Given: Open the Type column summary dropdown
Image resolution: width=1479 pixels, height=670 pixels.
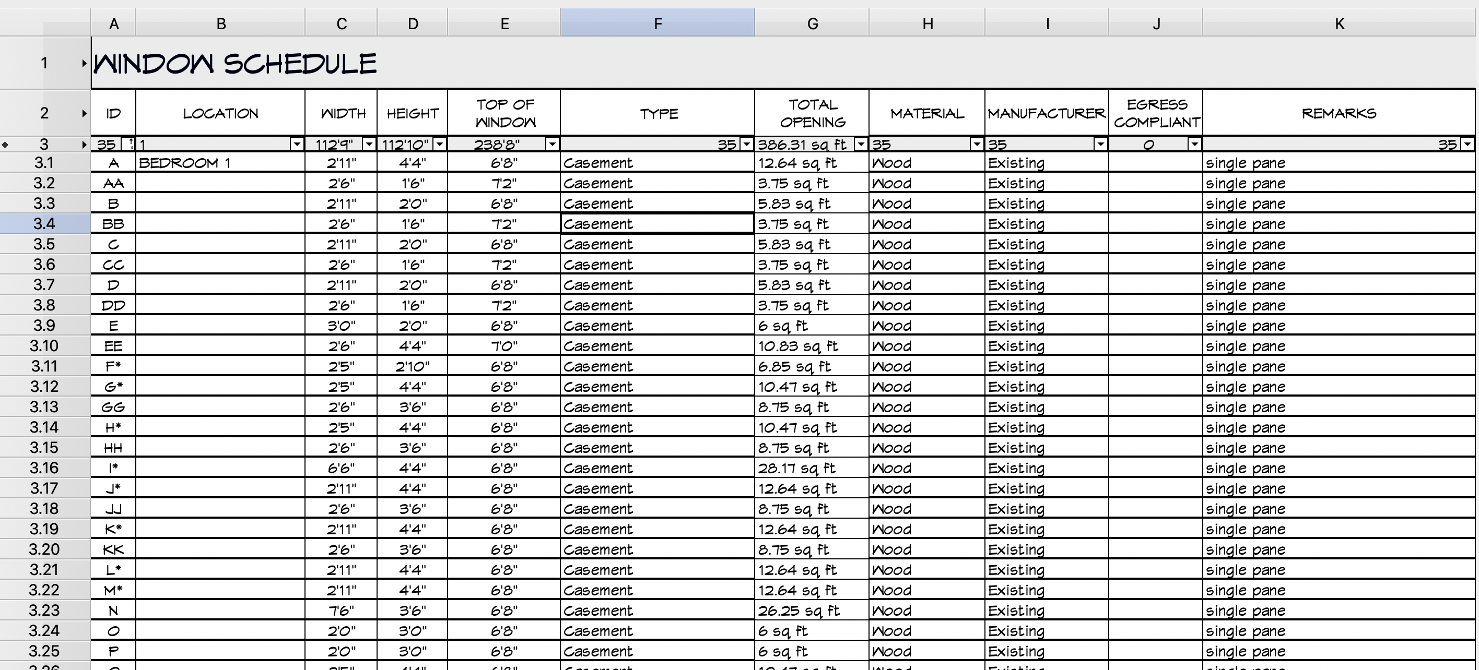Looking at the screenshot, I should tap(747, 145).
